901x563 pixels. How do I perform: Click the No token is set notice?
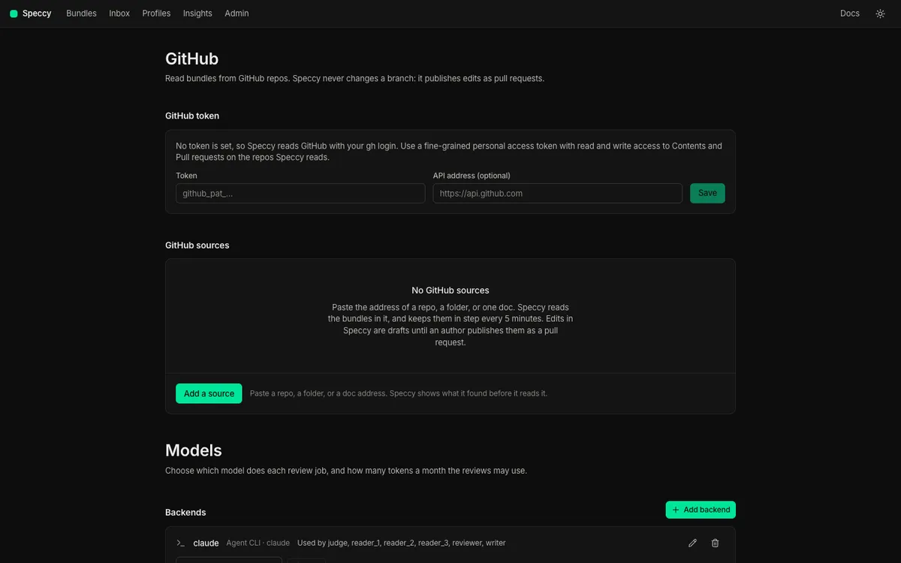tap(449, 152)
